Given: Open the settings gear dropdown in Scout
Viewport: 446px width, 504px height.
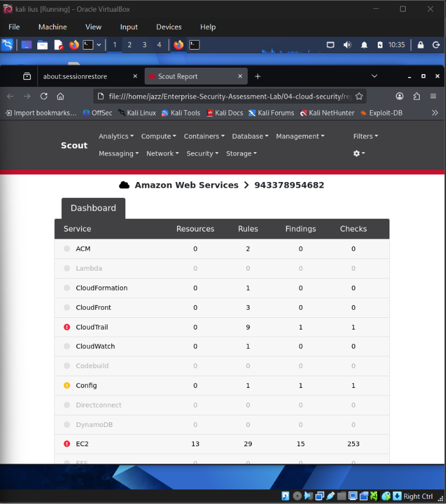Looking at the screenshot, I should coord(359,153).
